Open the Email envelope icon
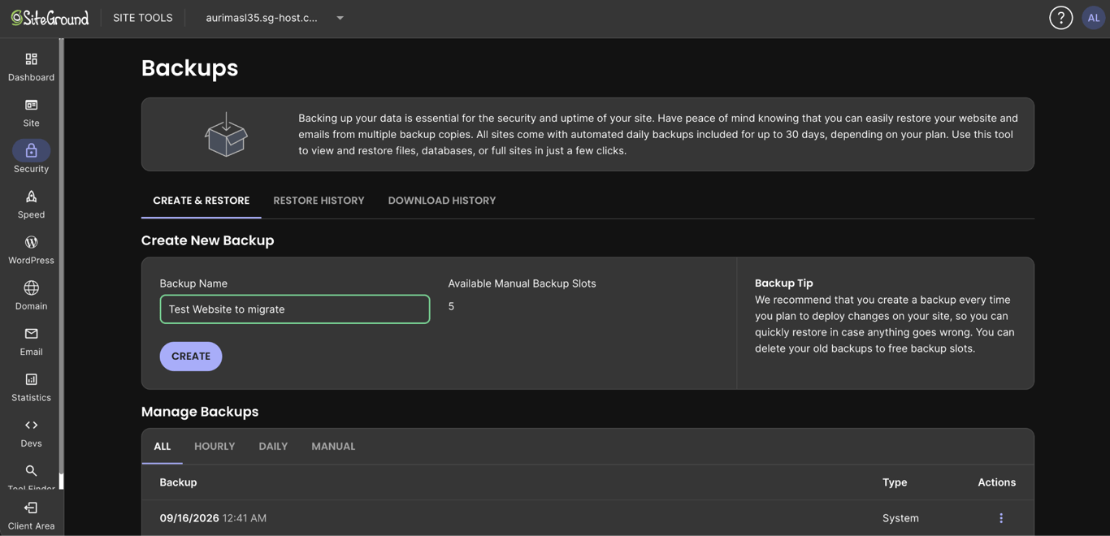Viewport: 1110px width, 536px height. (31, 334)
